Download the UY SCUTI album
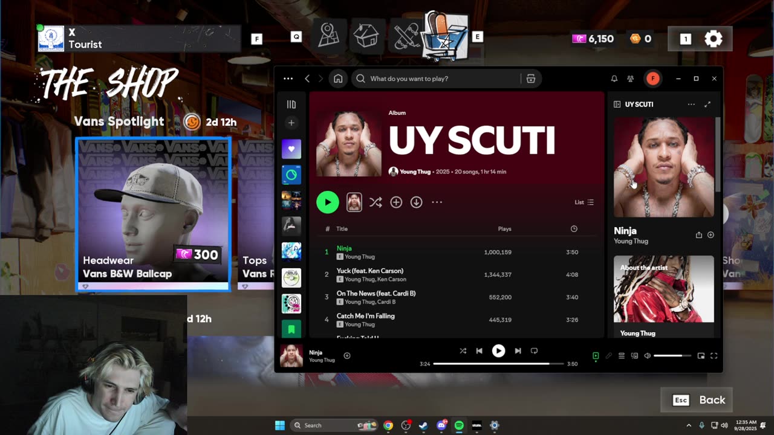Image resolution: width=774 pixels, height=435 pixels. (416, 202)
